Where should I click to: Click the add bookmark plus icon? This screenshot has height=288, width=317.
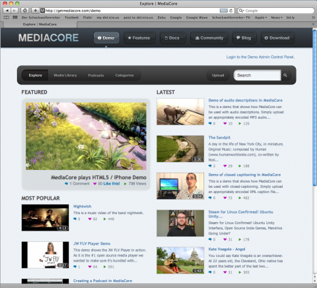35,11
